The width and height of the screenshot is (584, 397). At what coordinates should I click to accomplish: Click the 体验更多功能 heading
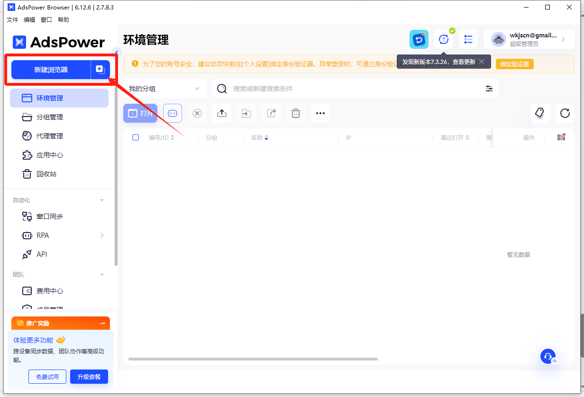(x=33, y=340)
